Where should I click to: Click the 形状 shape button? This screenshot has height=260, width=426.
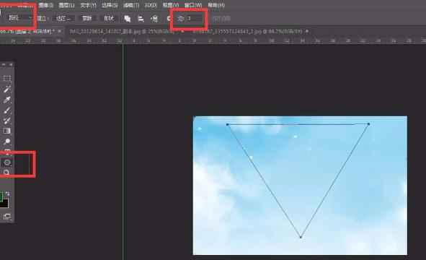click(x=109, y=19)
